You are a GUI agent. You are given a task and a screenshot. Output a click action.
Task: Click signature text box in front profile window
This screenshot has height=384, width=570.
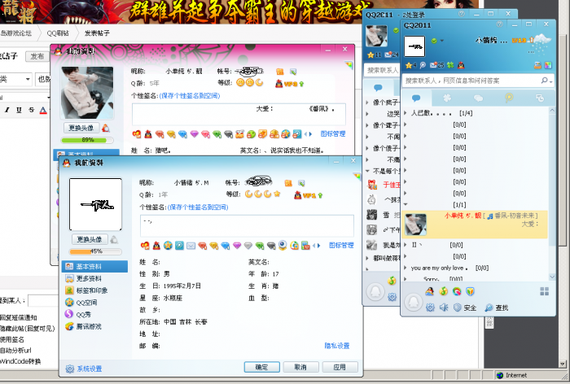[247, 226]
